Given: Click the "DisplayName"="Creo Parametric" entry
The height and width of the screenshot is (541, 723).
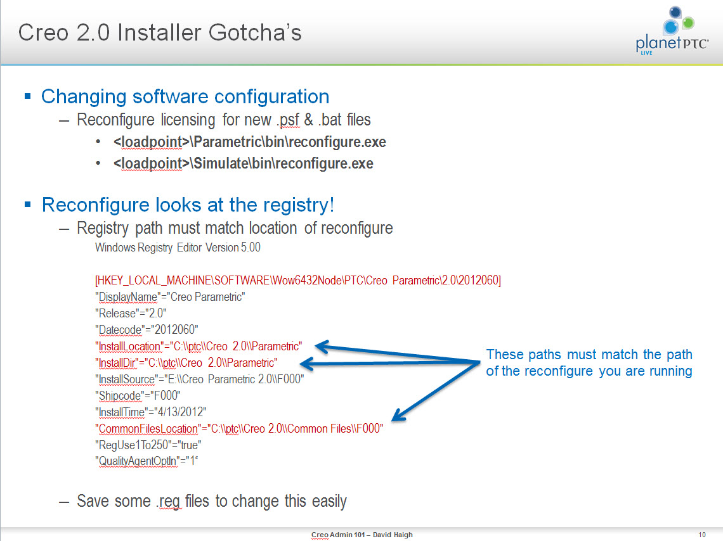Looking at the screenshot, I should [170, 297].
